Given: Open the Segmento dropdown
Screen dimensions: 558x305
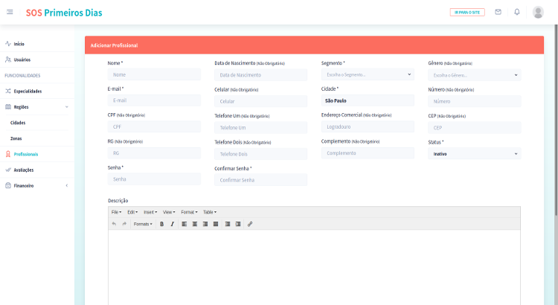Looking at the screenshot, I should [x=368, y=74].
